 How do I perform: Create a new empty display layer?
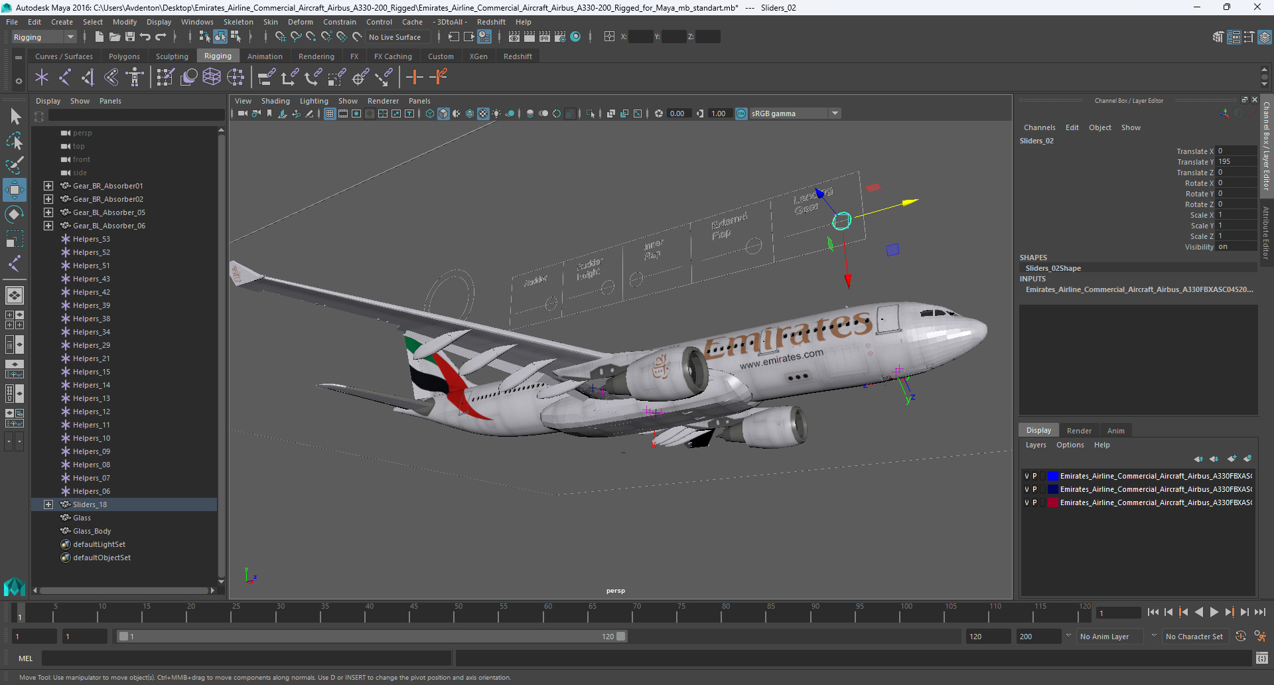click(1232, 459)
